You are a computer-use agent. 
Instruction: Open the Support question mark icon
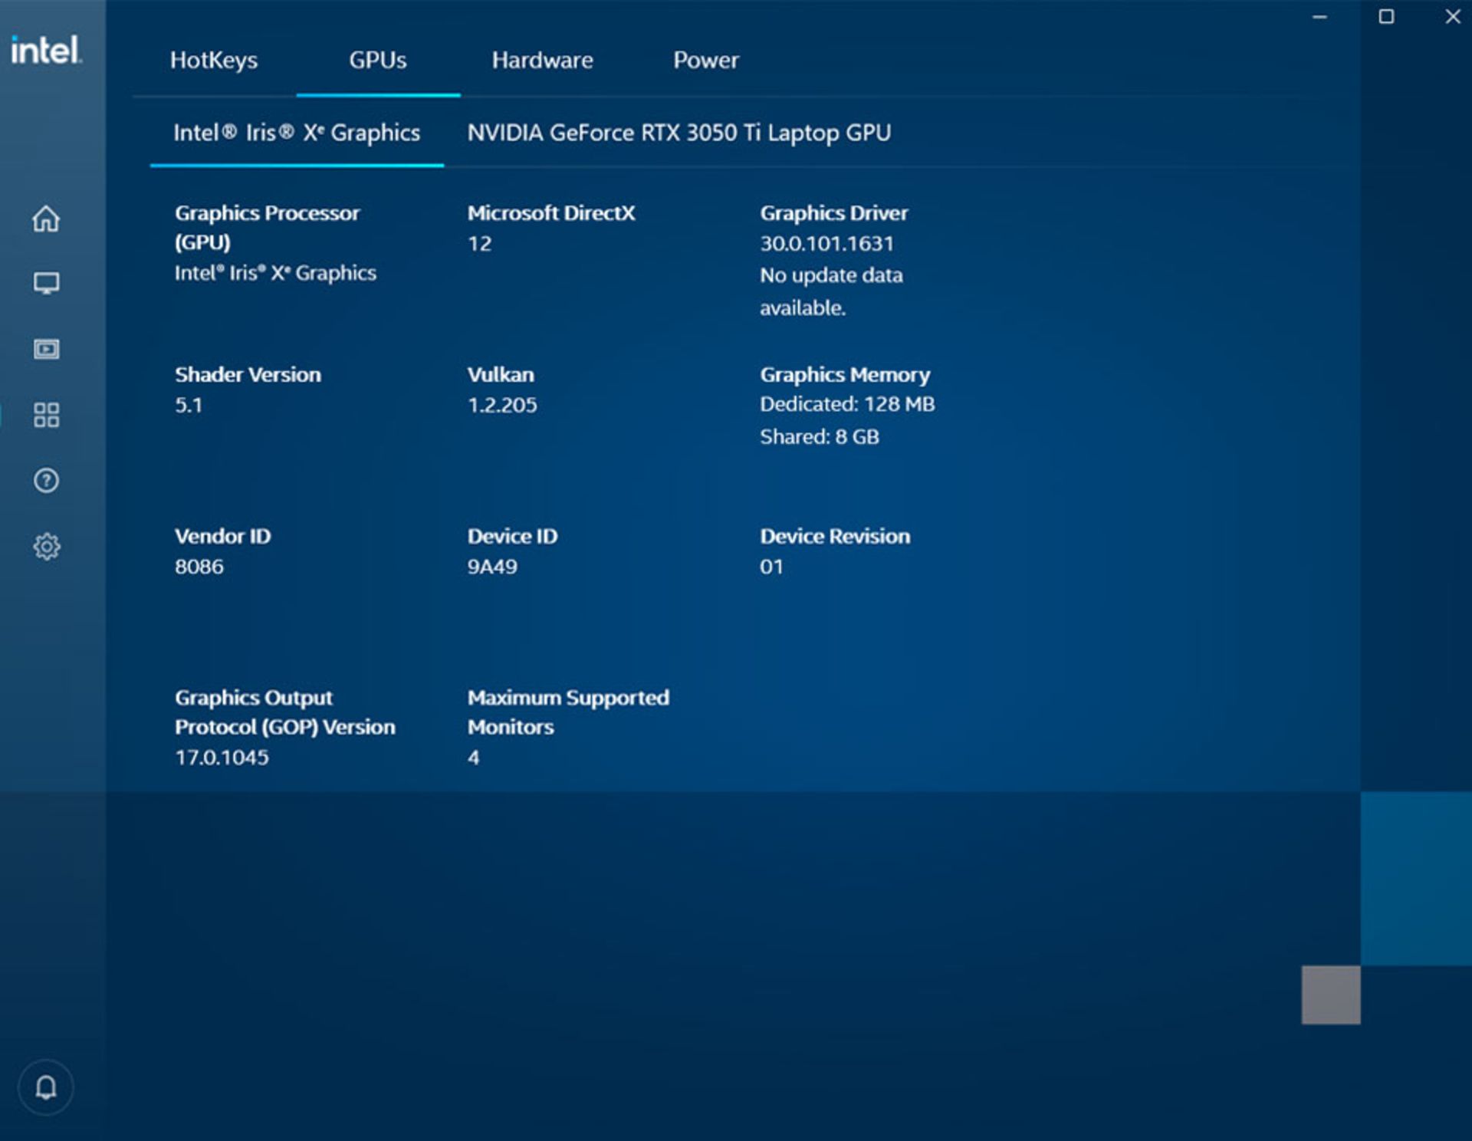click(46, 481)
